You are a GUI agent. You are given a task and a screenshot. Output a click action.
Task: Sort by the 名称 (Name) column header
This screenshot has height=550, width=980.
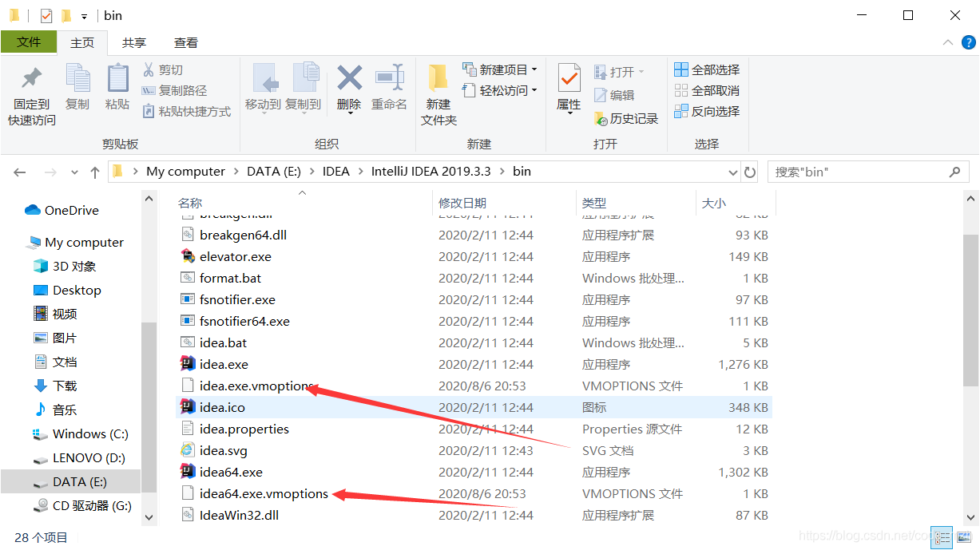tap(190, 203)
